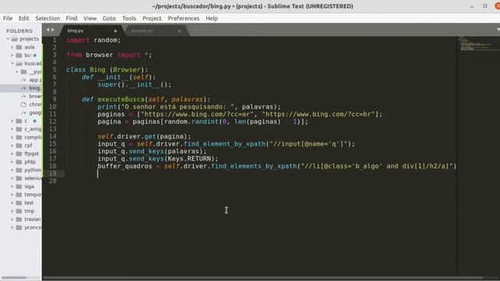Open the Project menu
500x281 pixels.
152,19
